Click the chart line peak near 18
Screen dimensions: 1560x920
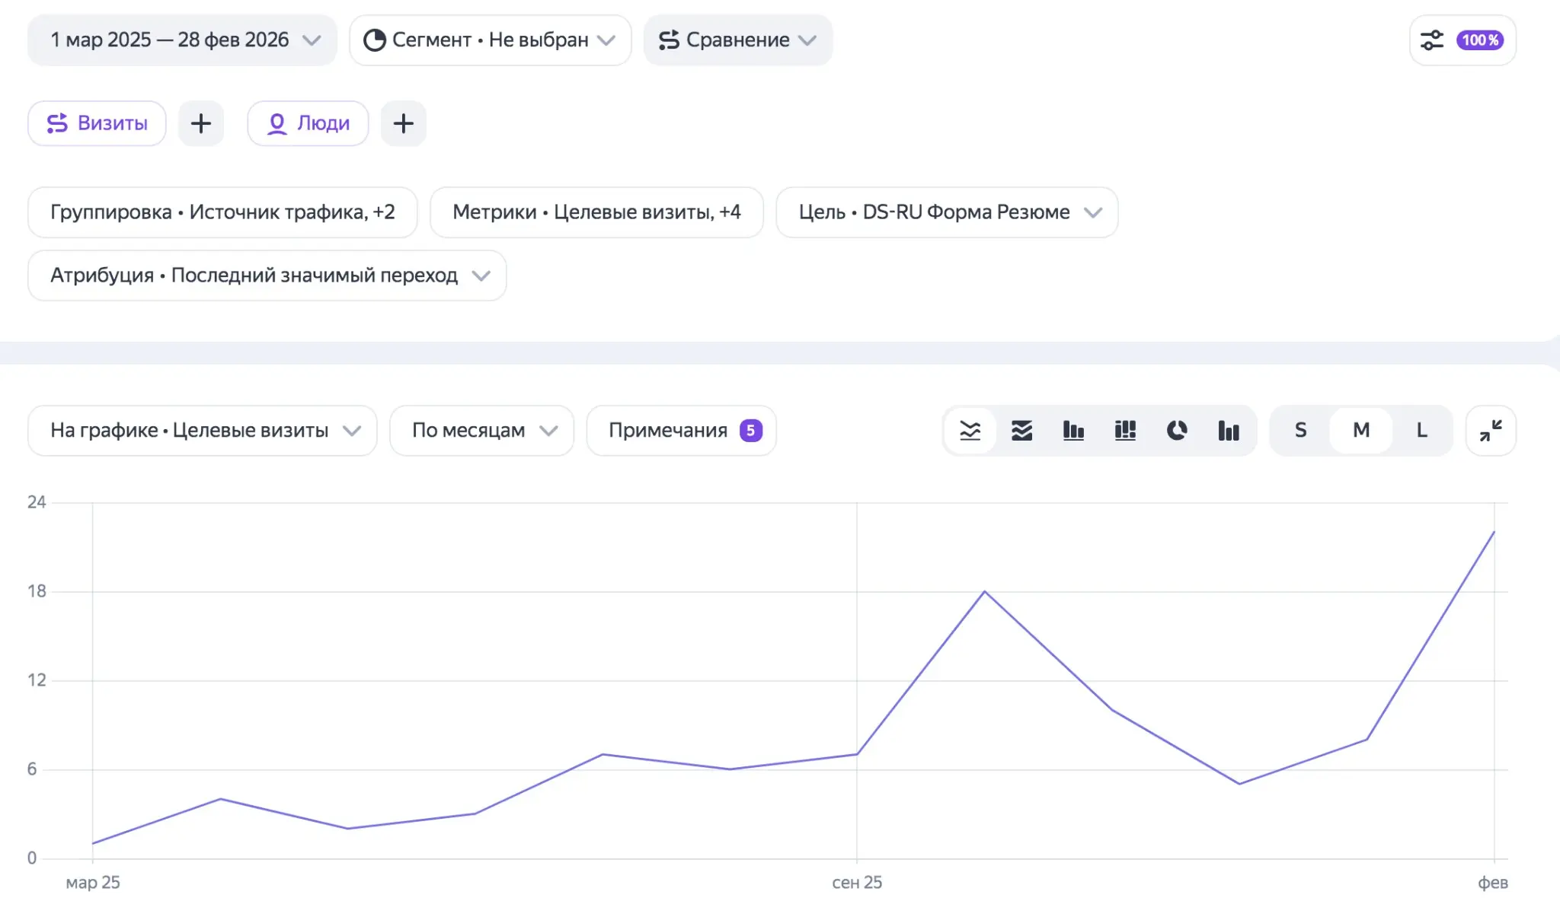[x=985, y=591]
